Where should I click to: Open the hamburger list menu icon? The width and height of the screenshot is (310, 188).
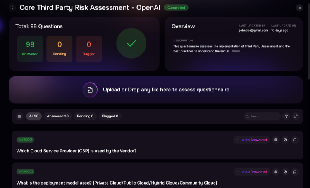pyautogui.click(x=19, y=116)
